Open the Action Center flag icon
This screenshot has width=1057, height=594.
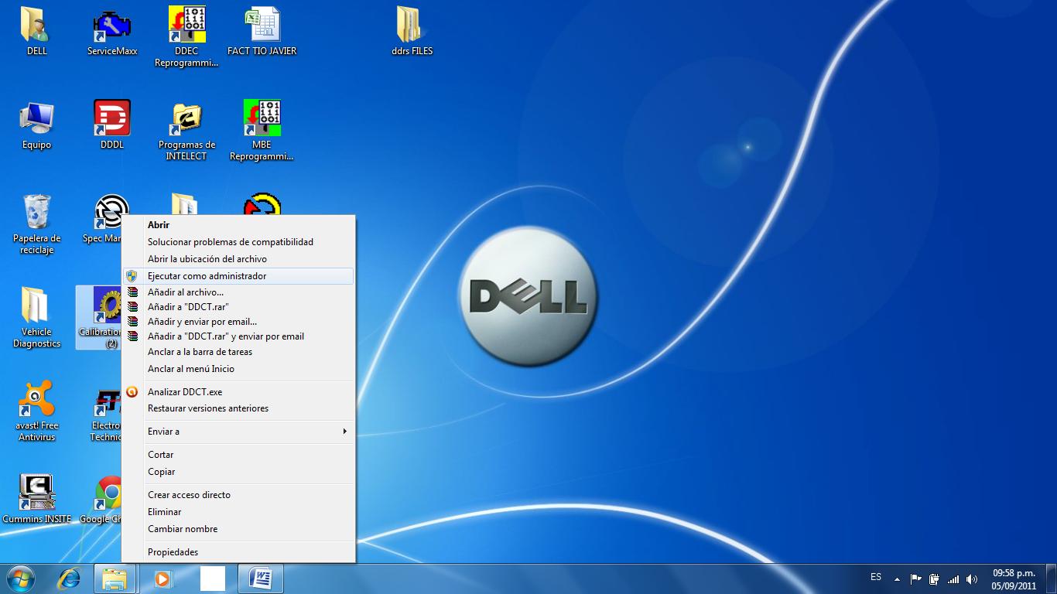pyautogui.click(x=915, y=579)
